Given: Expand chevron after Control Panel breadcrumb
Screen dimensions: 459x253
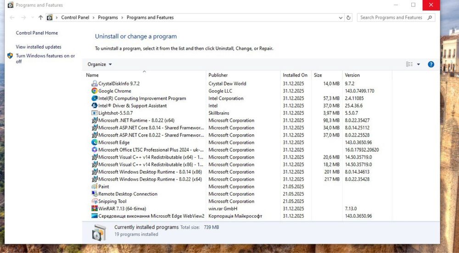Looking at the screenshot, I should tap(93, 17).
